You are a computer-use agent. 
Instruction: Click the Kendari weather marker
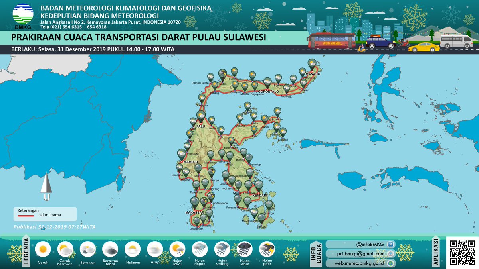click(x=259, y=187)
